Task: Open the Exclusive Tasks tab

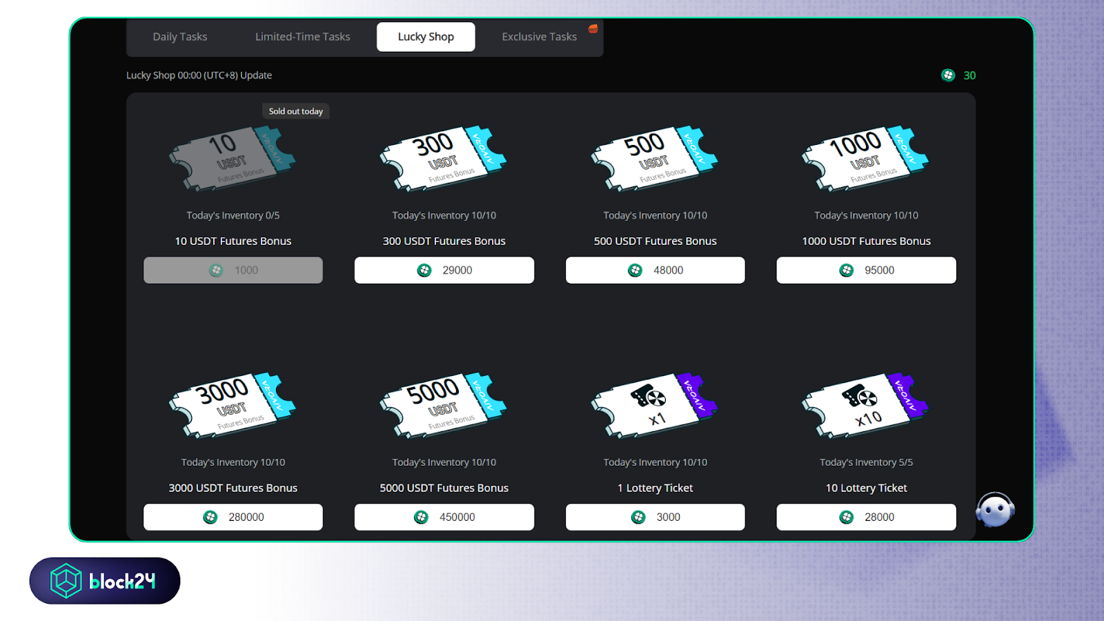Action: pos(539,37)
